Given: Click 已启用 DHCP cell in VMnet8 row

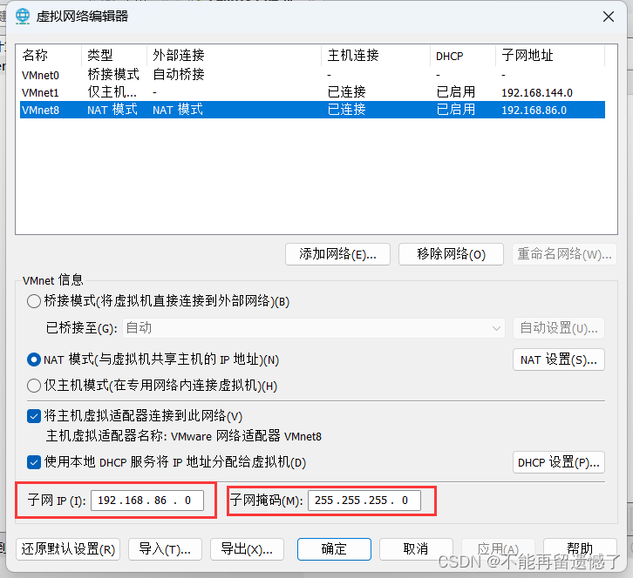Looking at the screenshot, I should [x=456, y=110].
